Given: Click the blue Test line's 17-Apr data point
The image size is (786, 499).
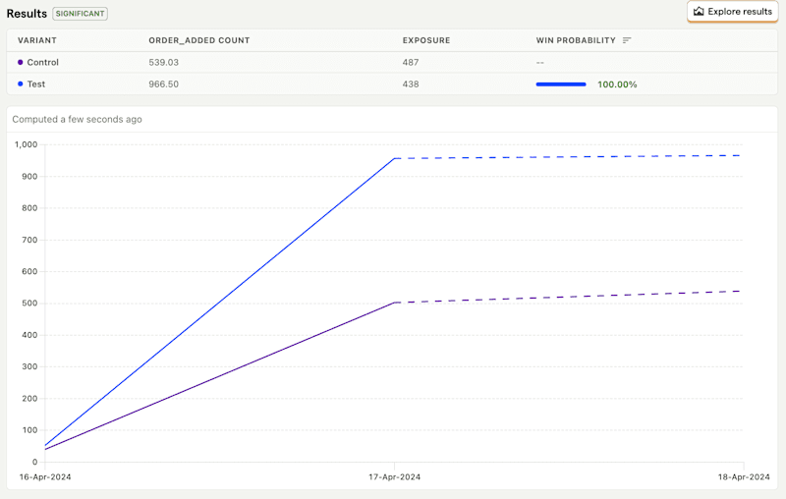Looking at the screenshot, I should 395,158.
